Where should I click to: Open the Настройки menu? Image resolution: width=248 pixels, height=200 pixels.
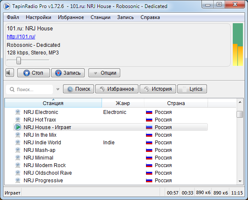pos(39,17)
